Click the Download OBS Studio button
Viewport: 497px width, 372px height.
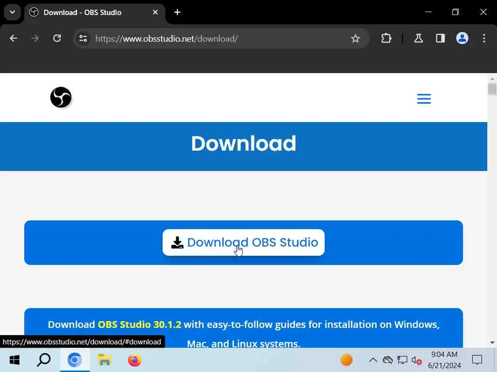pyautogui.click(x=244, y=242)
